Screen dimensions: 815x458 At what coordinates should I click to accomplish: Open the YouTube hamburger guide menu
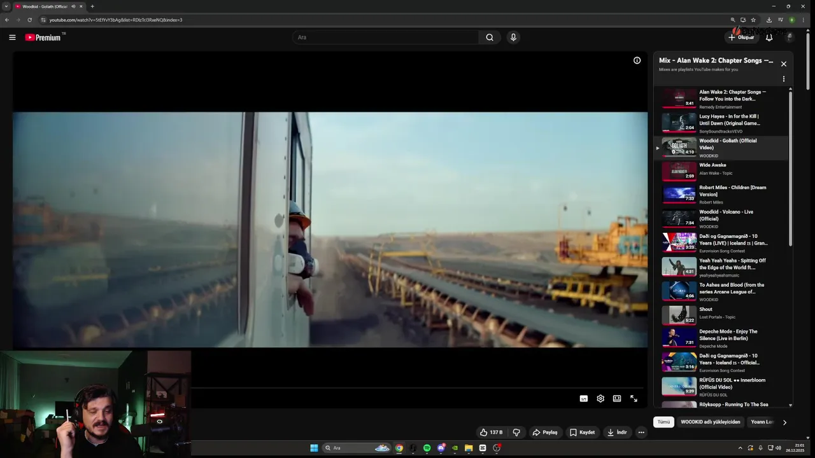point(12,38)
